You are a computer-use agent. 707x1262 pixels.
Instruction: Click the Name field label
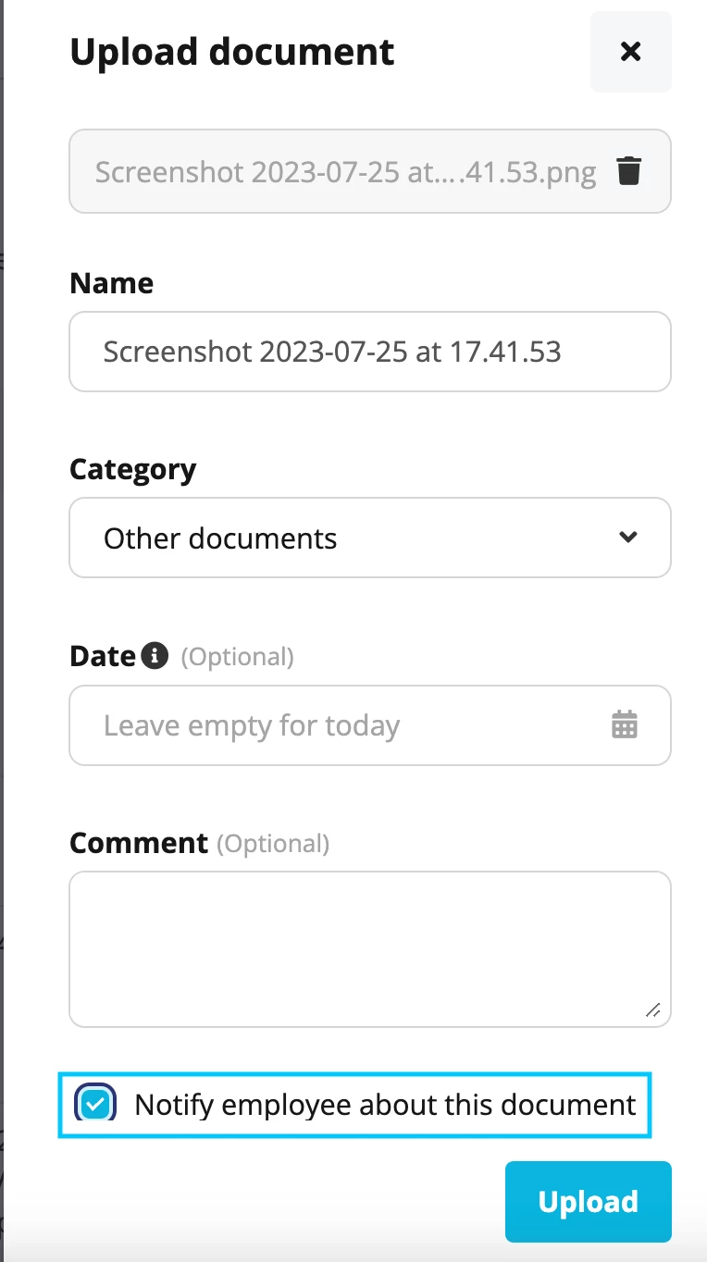[x=112, y=282]
